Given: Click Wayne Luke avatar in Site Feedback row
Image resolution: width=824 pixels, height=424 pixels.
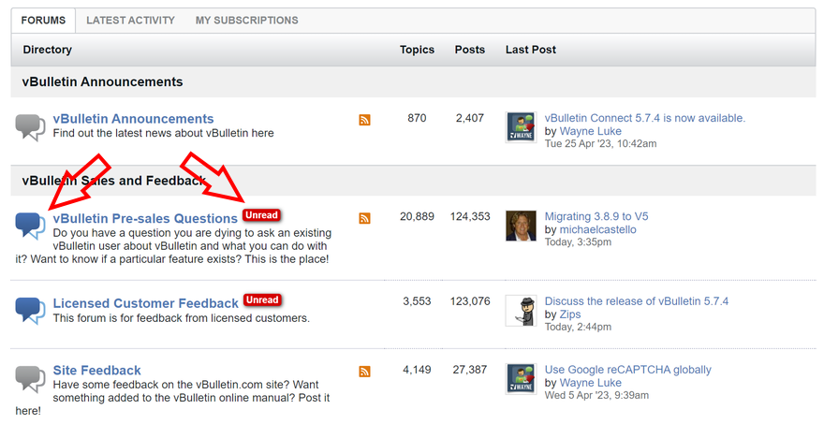Looking at the screenshot, I should pyautogui.click(x=521, y=378).
